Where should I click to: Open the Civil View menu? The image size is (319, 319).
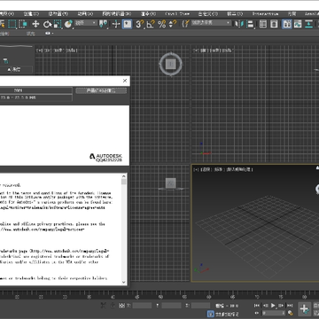coord(177,14)
